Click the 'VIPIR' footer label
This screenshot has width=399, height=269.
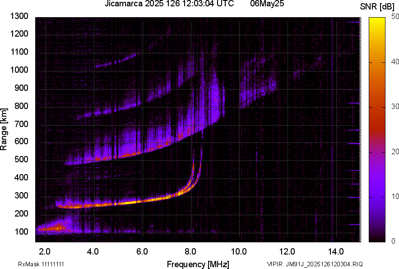tap(274, 264)
